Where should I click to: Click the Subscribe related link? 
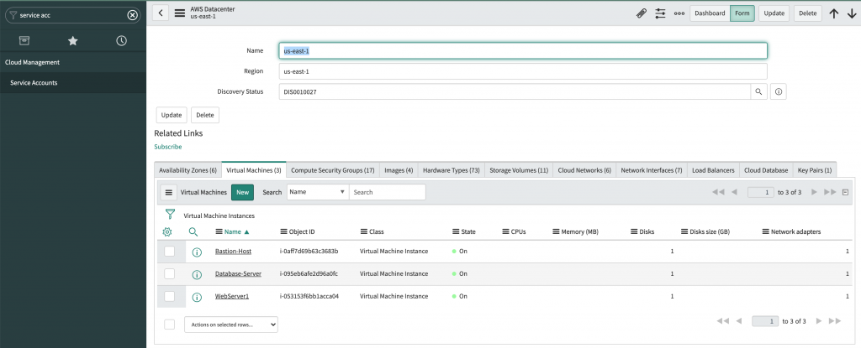168,147
